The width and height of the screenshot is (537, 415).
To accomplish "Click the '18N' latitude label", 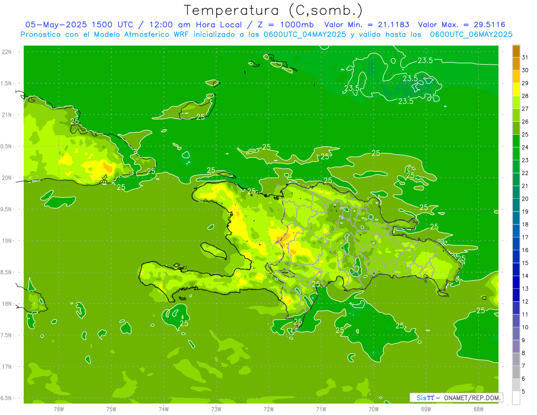I will point(7,304).
